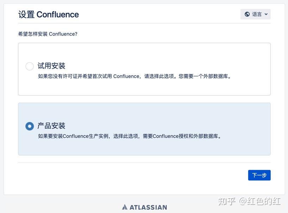Switch installation choice to trial option
This screenshot has width=288, height=213.
[x=30, y=66]
